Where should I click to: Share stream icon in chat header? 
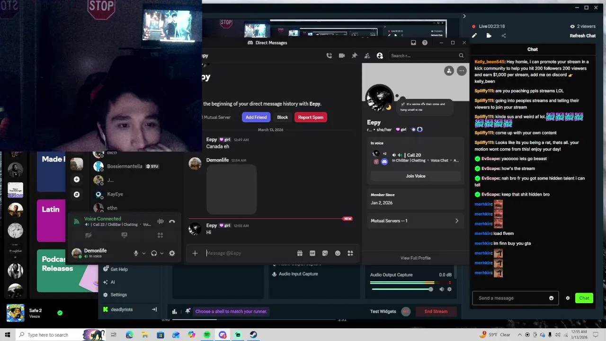(x=504, y=36)
